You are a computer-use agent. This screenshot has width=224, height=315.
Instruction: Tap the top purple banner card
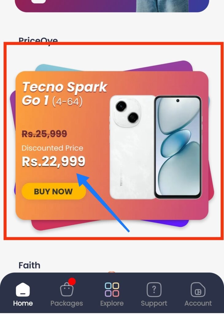[x=112, y=6]
